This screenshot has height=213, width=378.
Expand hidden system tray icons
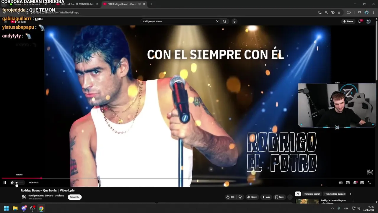pyautogui.click(x=333, y=208)
